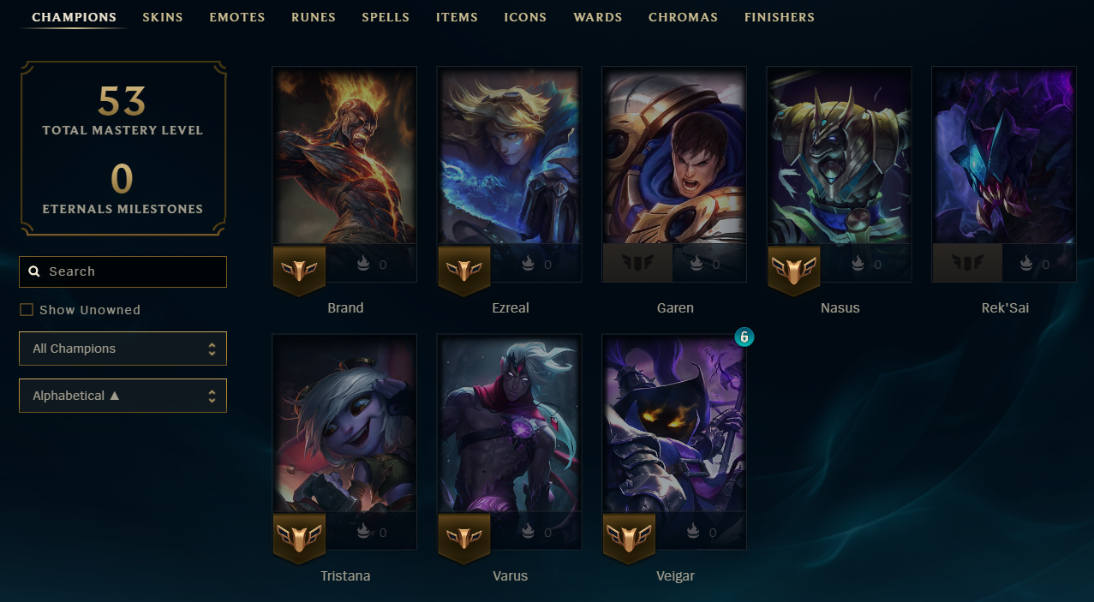
Task: Switch to the Skins tab
Action: point(163,17)
